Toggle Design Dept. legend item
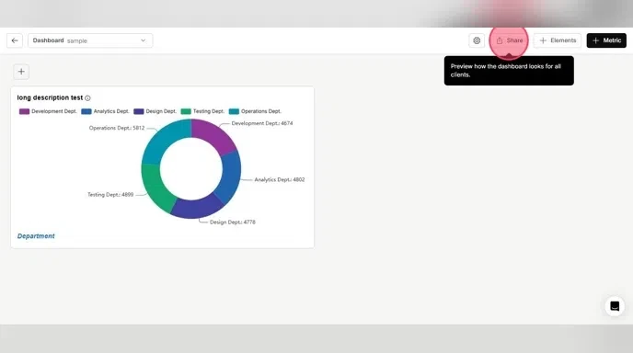The image size is (633, 353). (x=155, y=111)
